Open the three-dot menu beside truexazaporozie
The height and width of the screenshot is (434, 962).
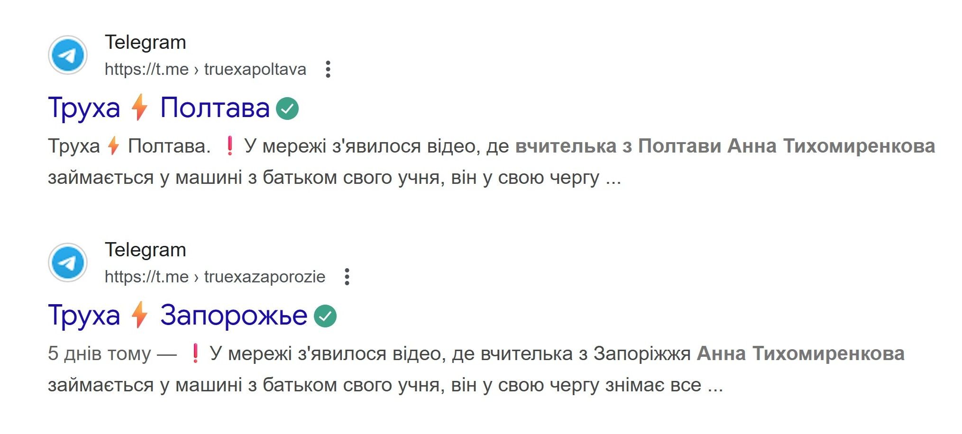pyautogui.click(x=347, y=277)
